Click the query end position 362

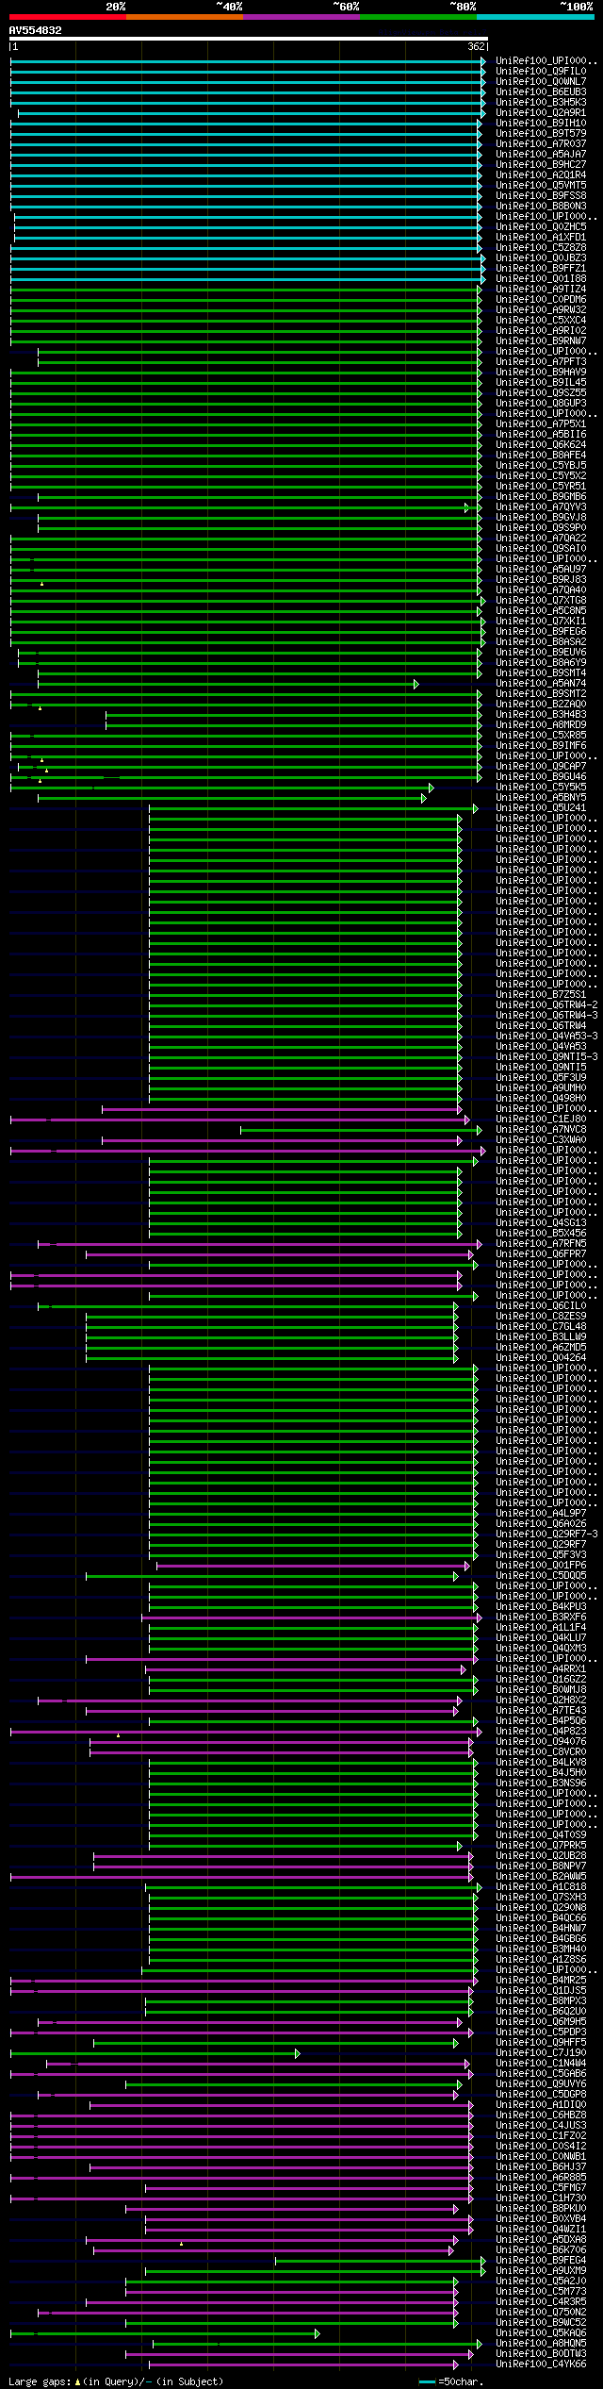(x=476, y=46)
